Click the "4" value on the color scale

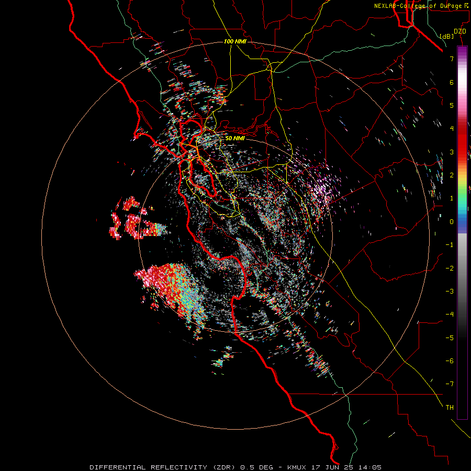tap(452, 129)
